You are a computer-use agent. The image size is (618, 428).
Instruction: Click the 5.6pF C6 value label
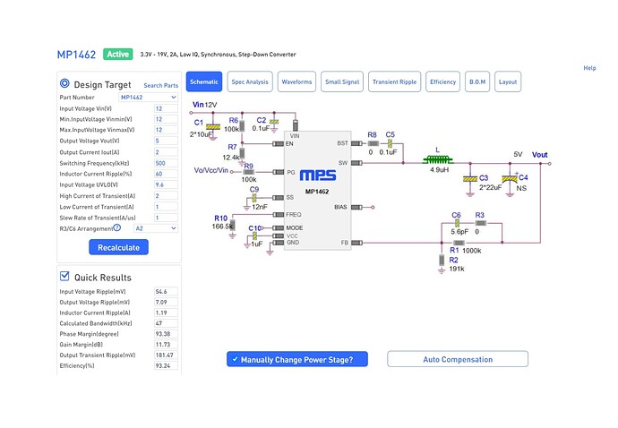coord(459,232)
